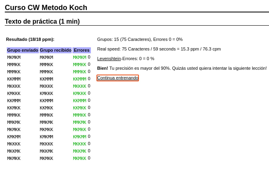269x196 pixels.
Task: Click MKMKM in the Grupo recibido column
Action: point(46,57)
